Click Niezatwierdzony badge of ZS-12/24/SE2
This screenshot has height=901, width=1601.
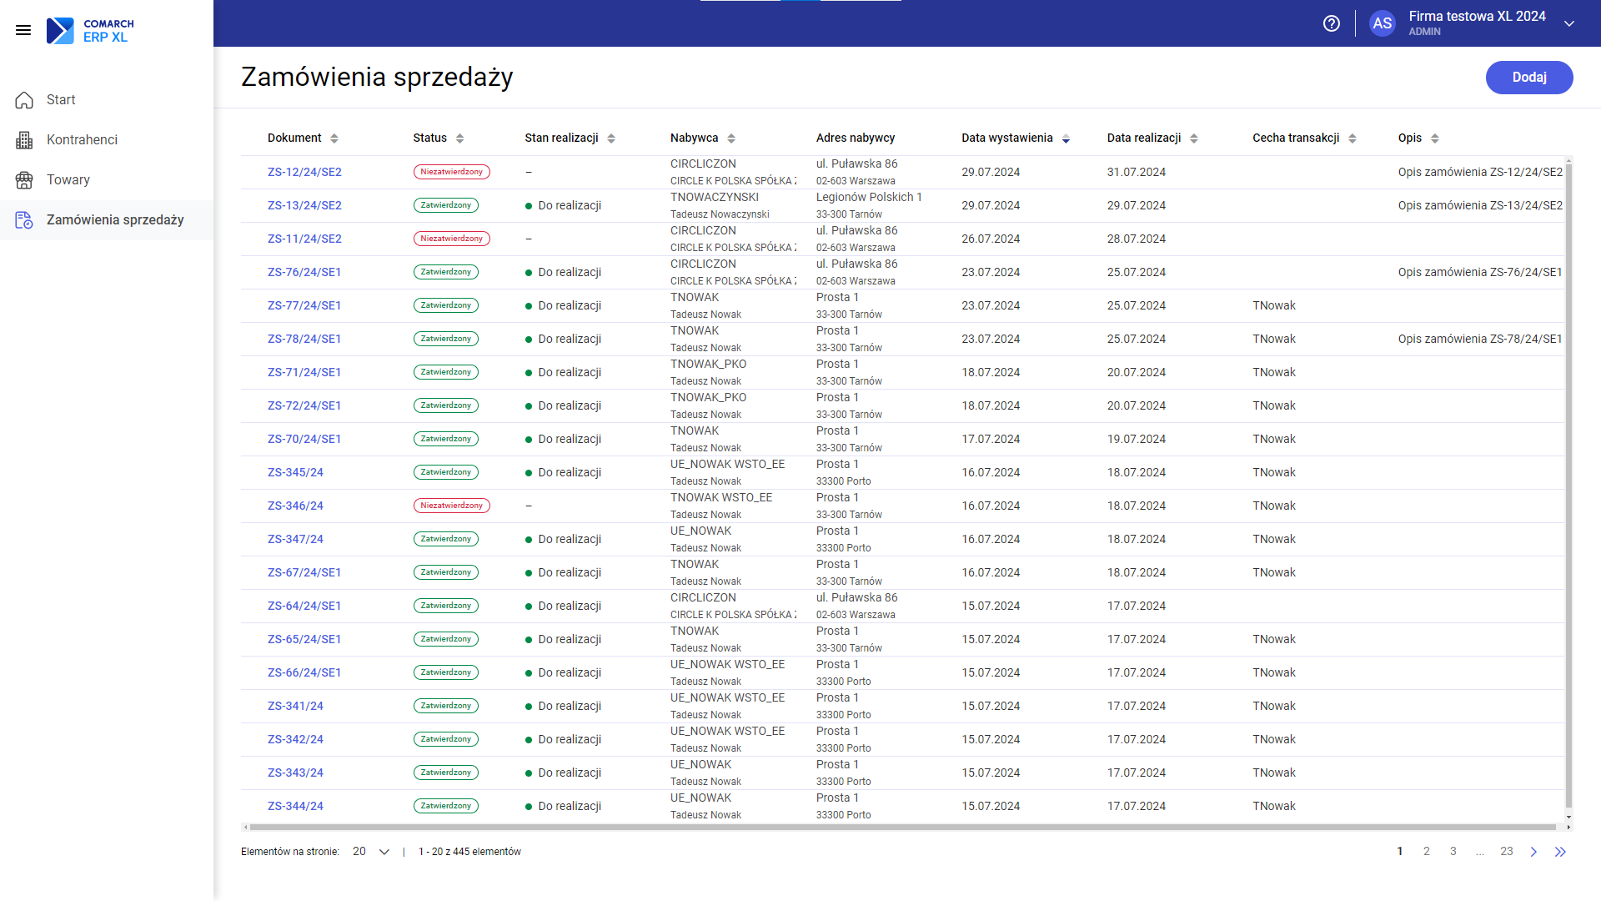pyautogui.click(x=452, y=172)
